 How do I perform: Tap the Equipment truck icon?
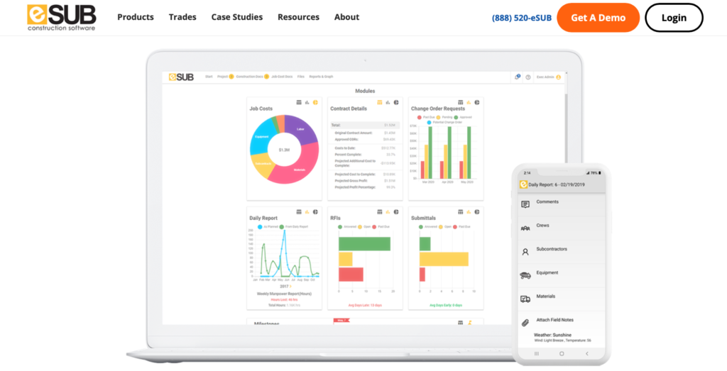(525, 275)
